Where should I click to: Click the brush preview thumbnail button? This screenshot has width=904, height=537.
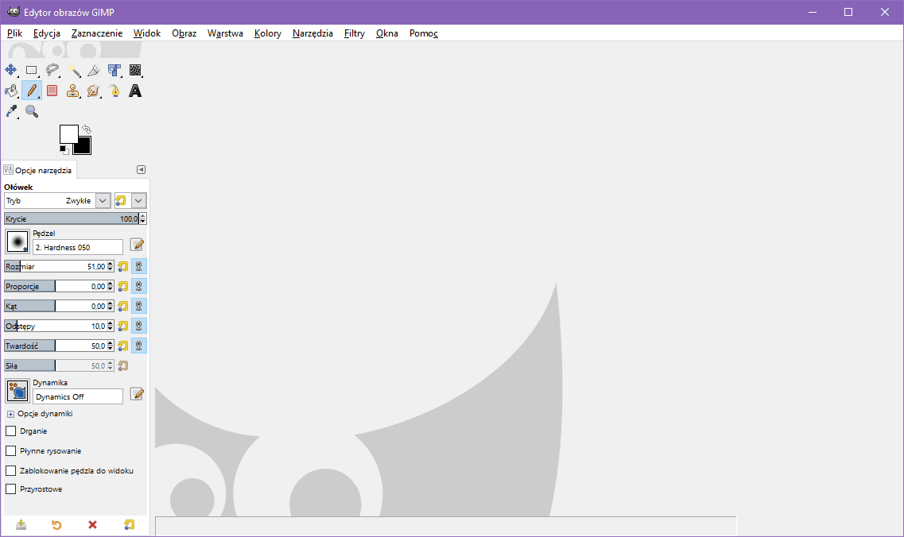click(x=17, y=241)
